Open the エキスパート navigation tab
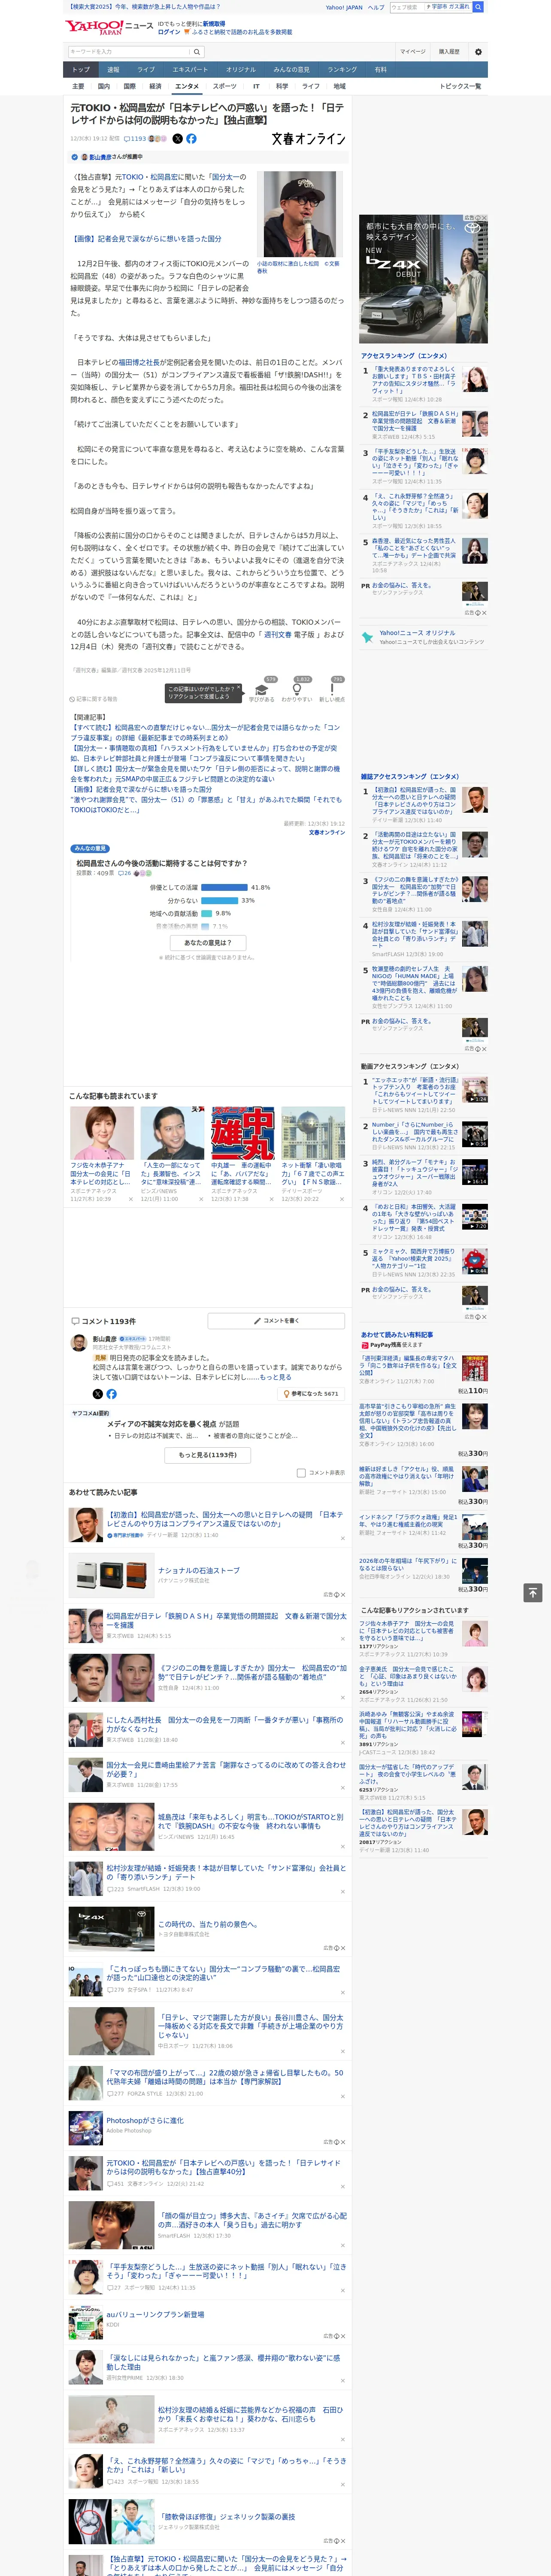551x2576 pixels. pyautogui.click(x=190, y=70)
